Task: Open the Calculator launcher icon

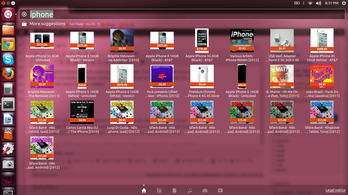Action: (x=8, y=89)
